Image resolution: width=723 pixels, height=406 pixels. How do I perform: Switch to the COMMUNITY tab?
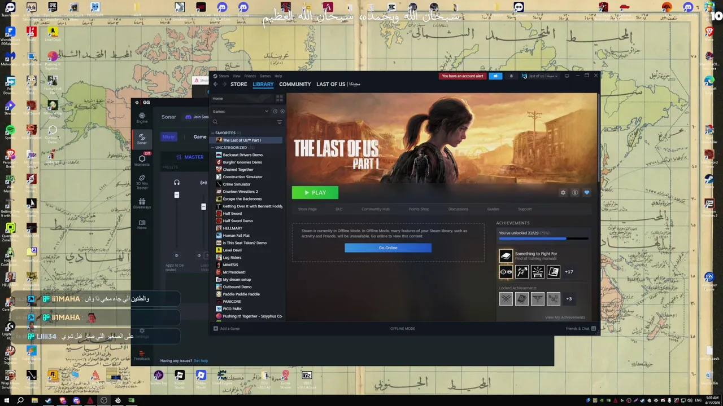[x=295, y=84]
